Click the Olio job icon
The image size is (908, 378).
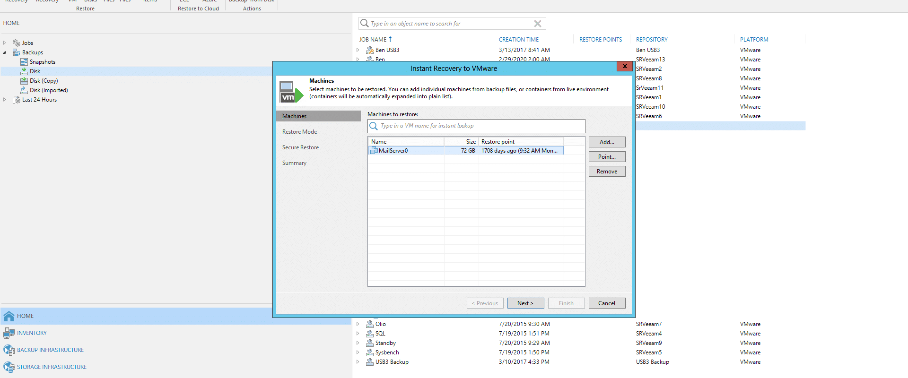click(x=370, y=324)
